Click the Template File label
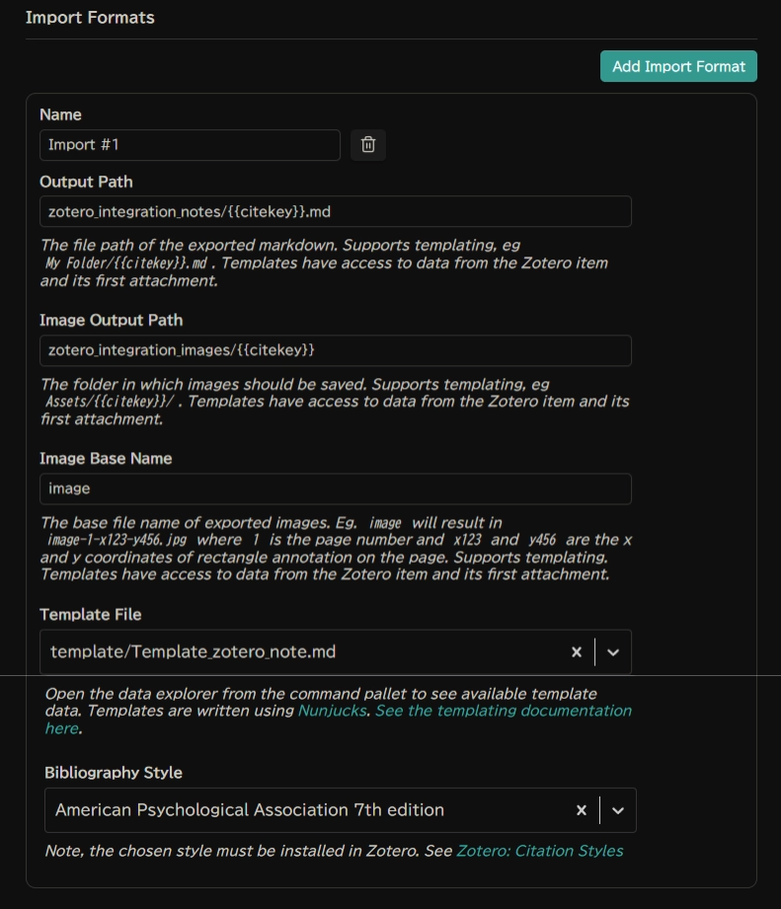Image resolution: width=781 pixels, height=909 pixels. tap(91, 614)
